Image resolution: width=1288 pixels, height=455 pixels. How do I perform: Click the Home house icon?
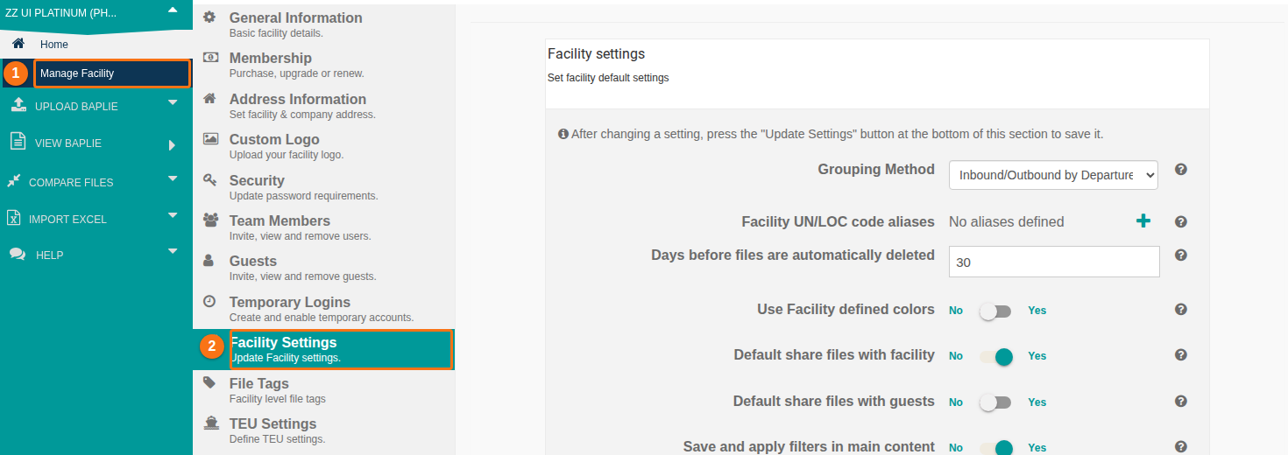tap(18, 44)
